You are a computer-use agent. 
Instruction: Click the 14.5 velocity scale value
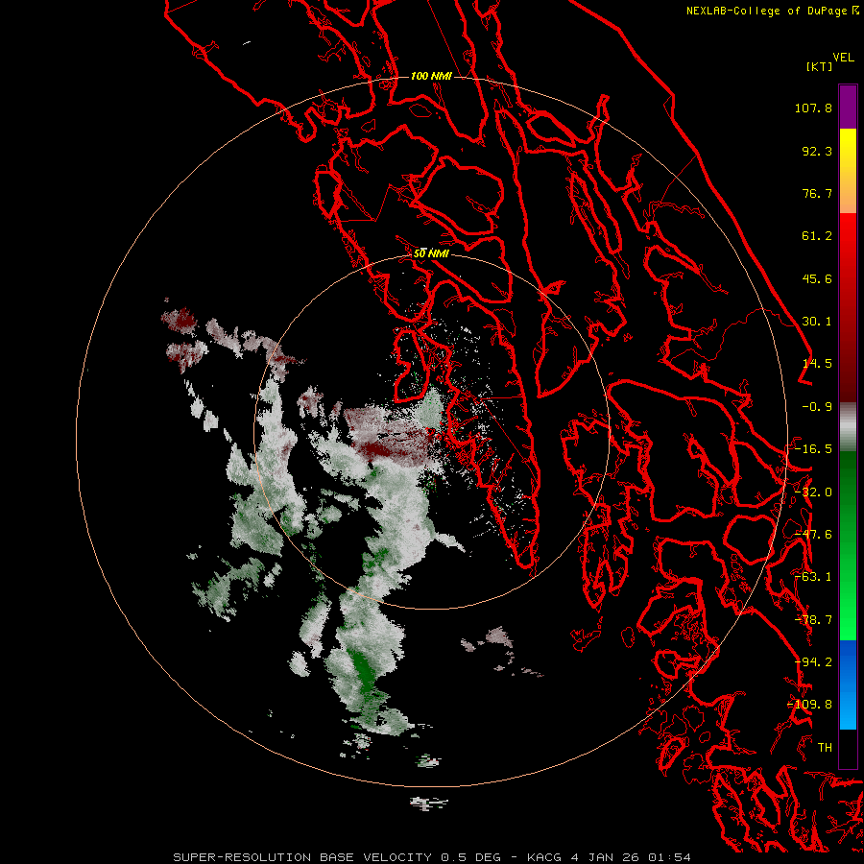coord(817,364)
